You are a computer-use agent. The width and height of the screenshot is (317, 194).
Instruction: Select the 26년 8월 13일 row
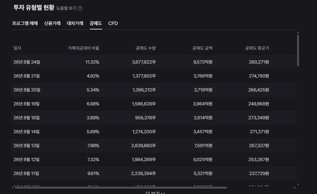[154, 146]
